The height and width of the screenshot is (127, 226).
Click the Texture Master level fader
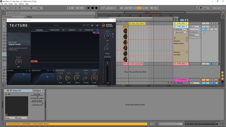(x=107, y=63)
